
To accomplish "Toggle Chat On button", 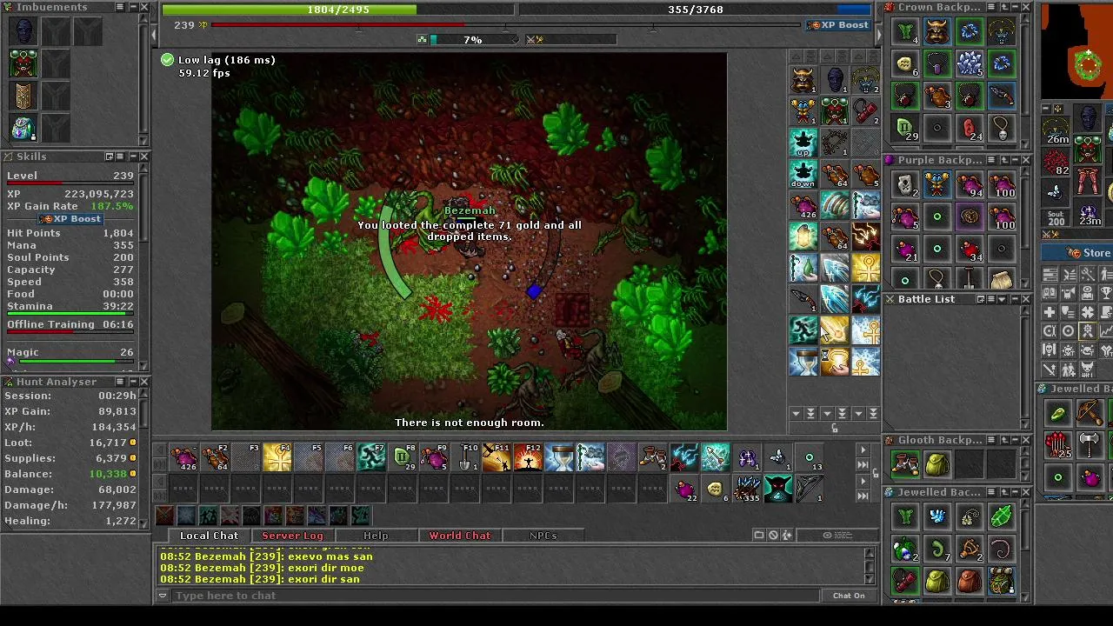I will 849,596.
